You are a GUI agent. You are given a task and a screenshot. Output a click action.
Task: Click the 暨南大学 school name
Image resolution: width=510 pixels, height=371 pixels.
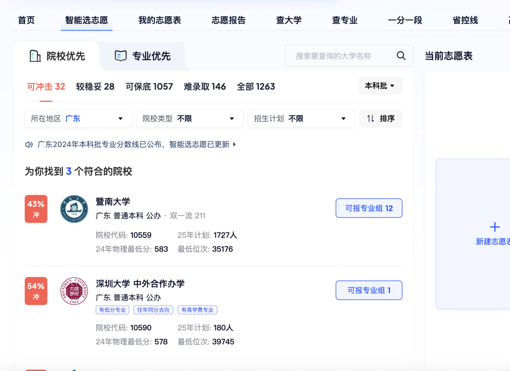[113, 201]
